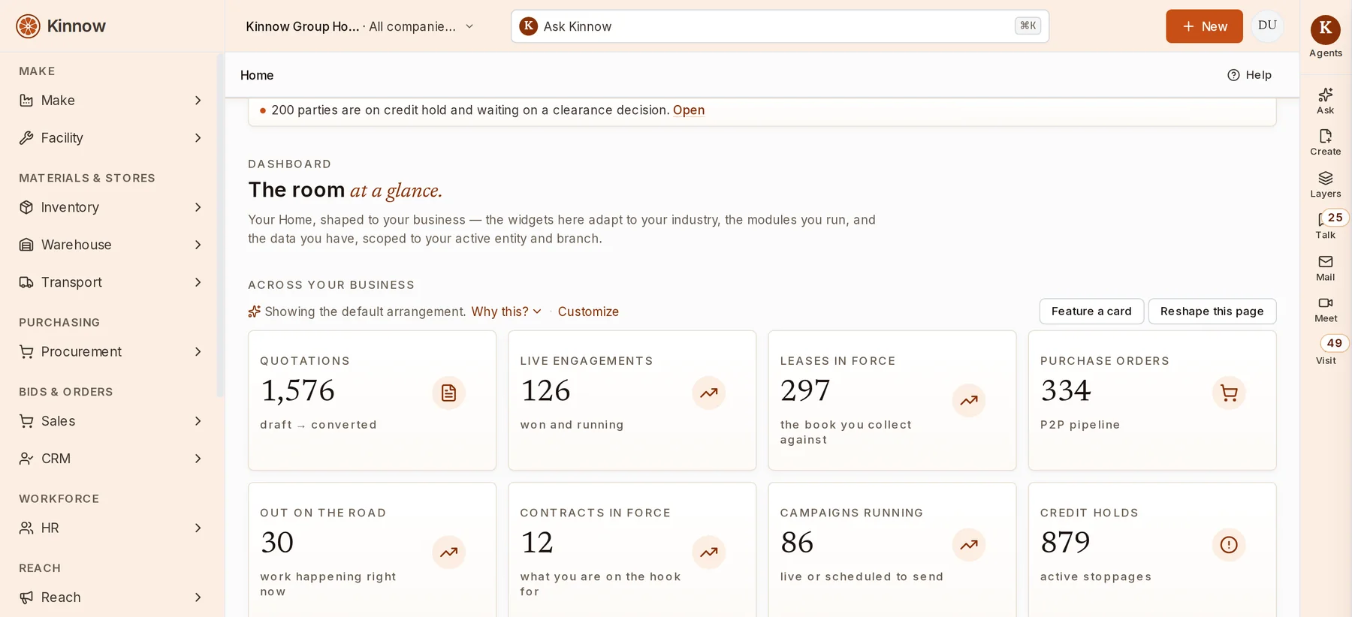The height and width of the screenshot is (617, 1352).
Task: Click the Feature a card button
Action: 1091,312
